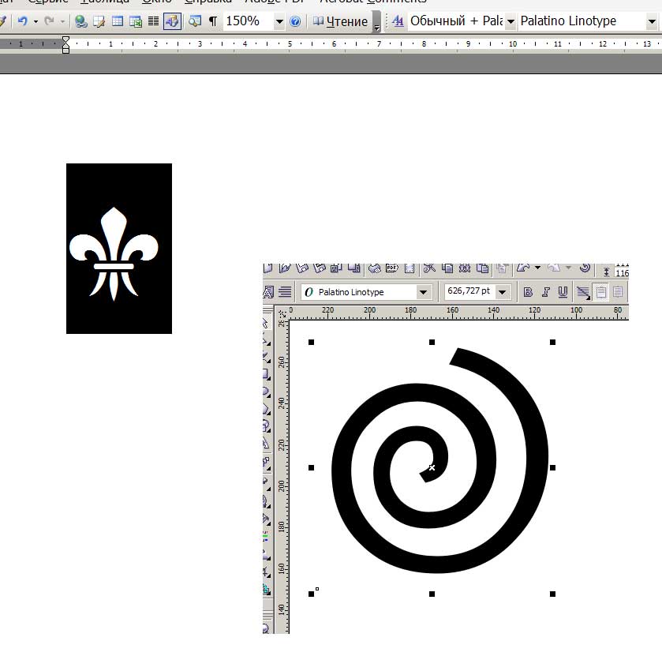Open the Document Map icon
The height and width of the screenshot is (671, 662).
(x=195, y=21)
